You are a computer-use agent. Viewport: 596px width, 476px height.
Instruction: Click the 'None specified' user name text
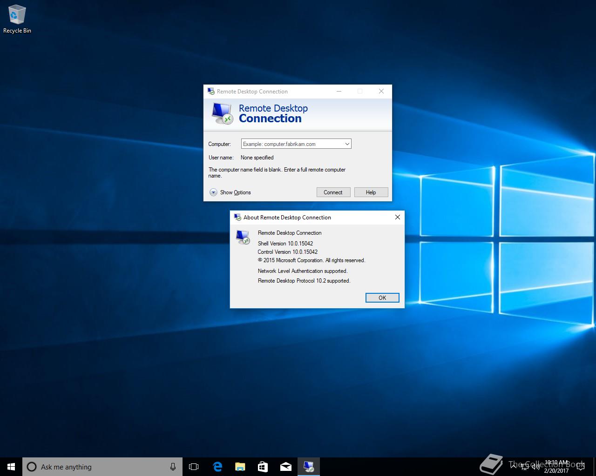tap(257, 158)
